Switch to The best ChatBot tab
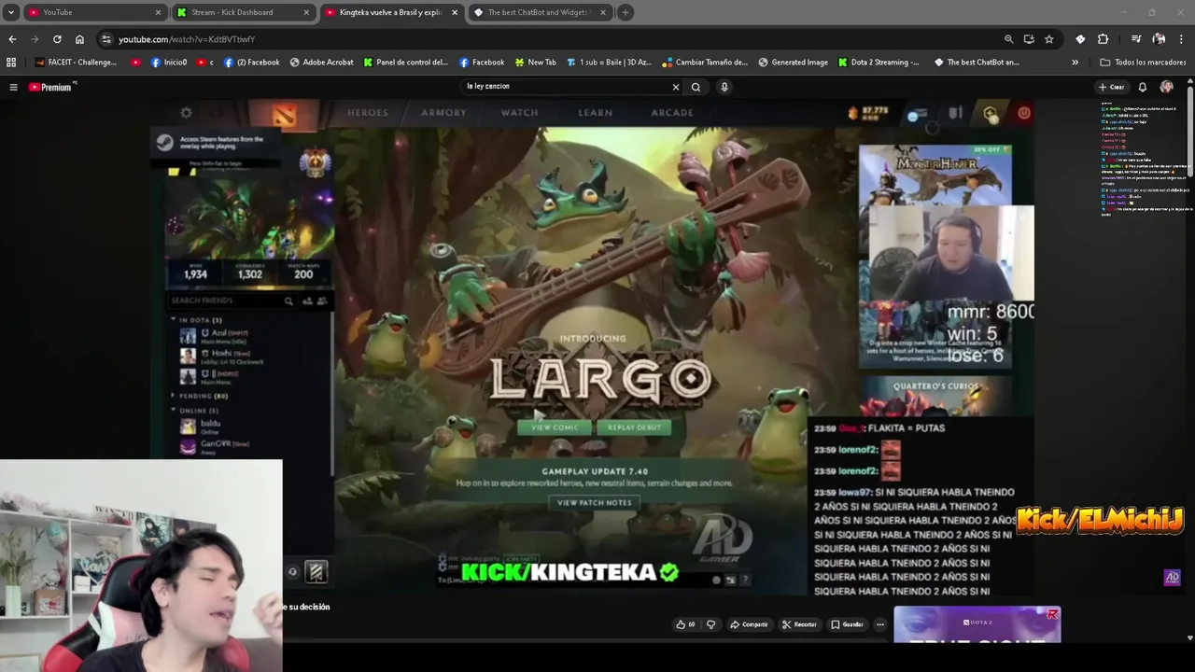This screenshot has height=672, width=1195. [x=540, y=12]
